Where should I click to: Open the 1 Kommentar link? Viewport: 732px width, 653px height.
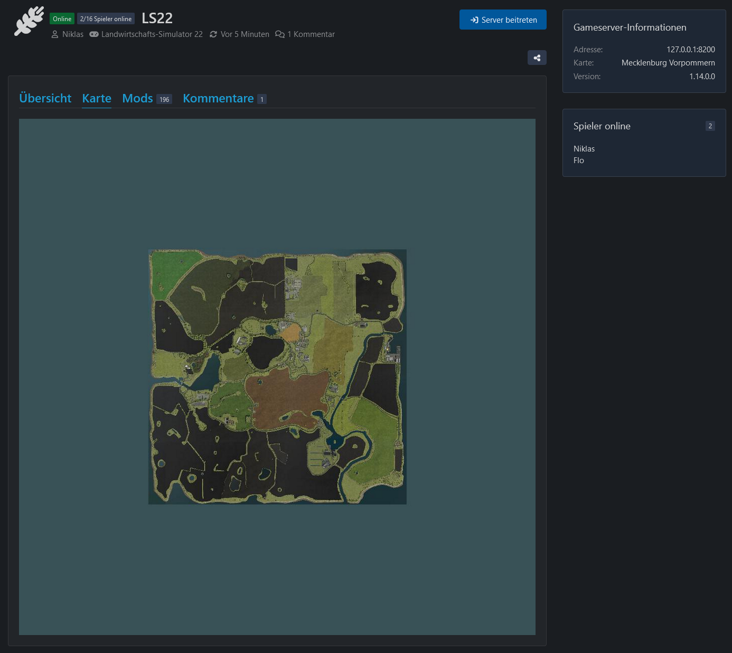(311, 34)
